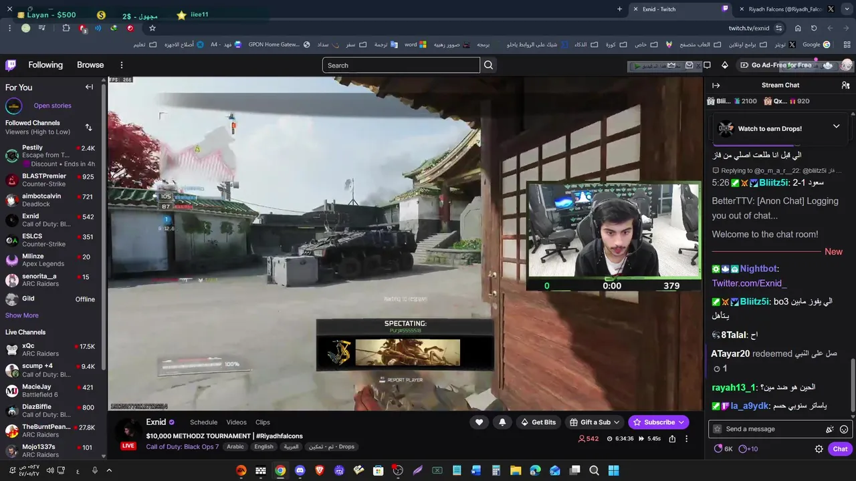This screenshot has height=481, width=856.
Task: Open File Explorer from the taskbar
Action: click(516, 470)
